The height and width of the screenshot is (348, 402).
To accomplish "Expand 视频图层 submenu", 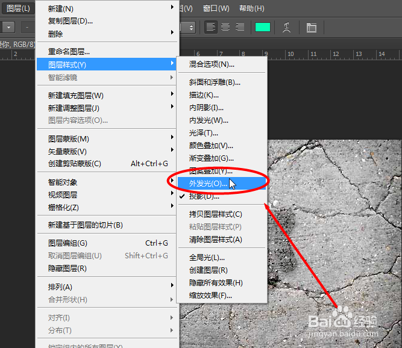I will coord(107,195).
